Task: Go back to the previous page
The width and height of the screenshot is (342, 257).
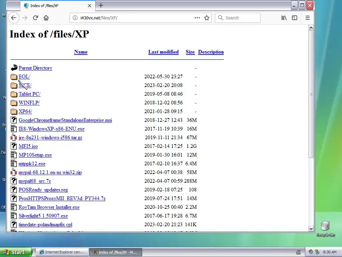Action: coord(14,18)
